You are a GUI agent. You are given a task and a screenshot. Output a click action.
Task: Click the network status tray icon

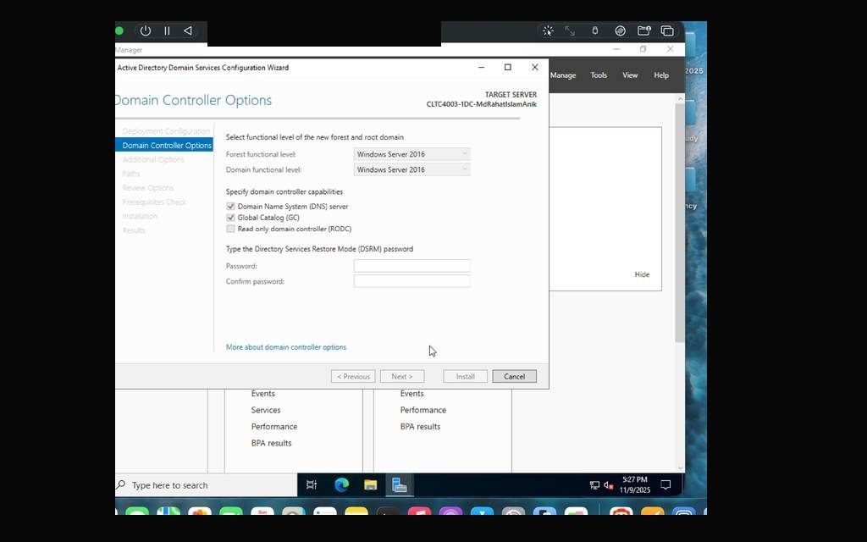594,485
